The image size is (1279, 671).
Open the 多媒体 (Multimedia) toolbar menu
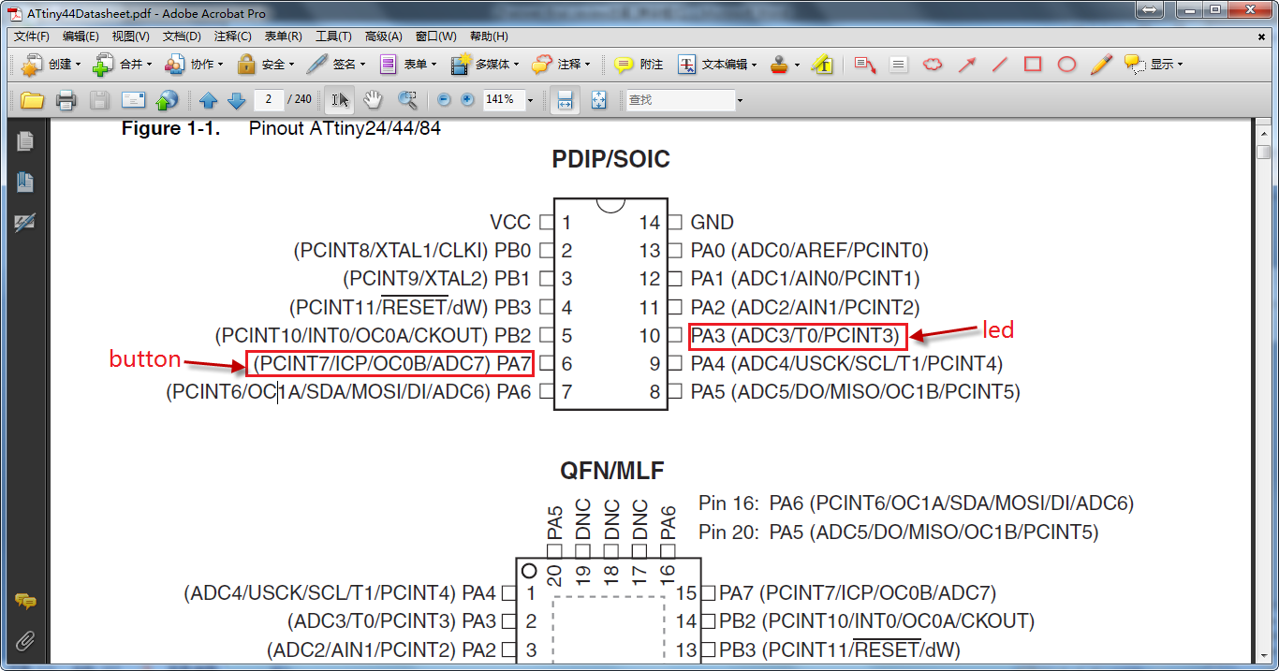tap(486, 65)
